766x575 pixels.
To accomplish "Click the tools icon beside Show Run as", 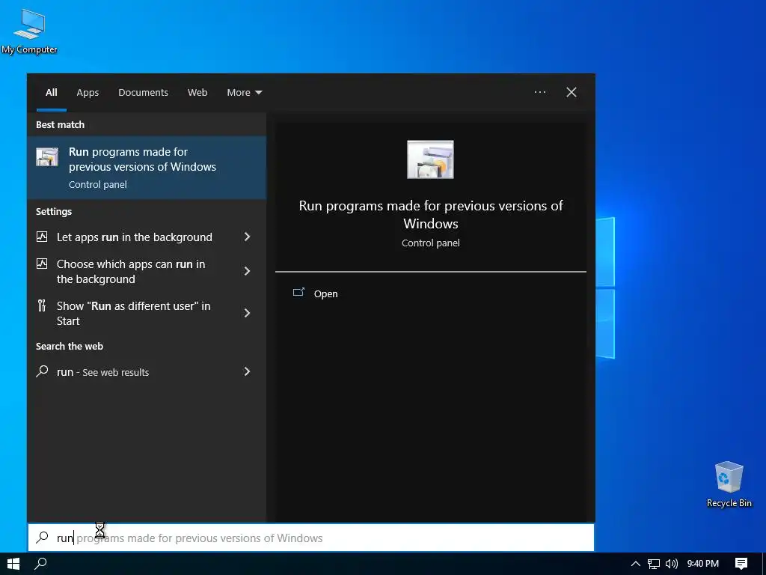I will click(42, 305).
